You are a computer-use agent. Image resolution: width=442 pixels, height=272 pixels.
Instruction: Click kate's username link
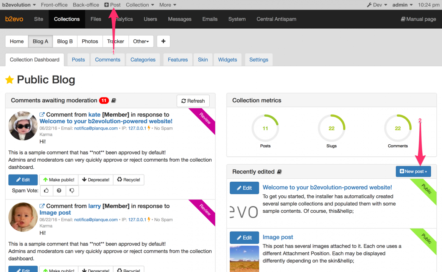(x=95, y=114)
